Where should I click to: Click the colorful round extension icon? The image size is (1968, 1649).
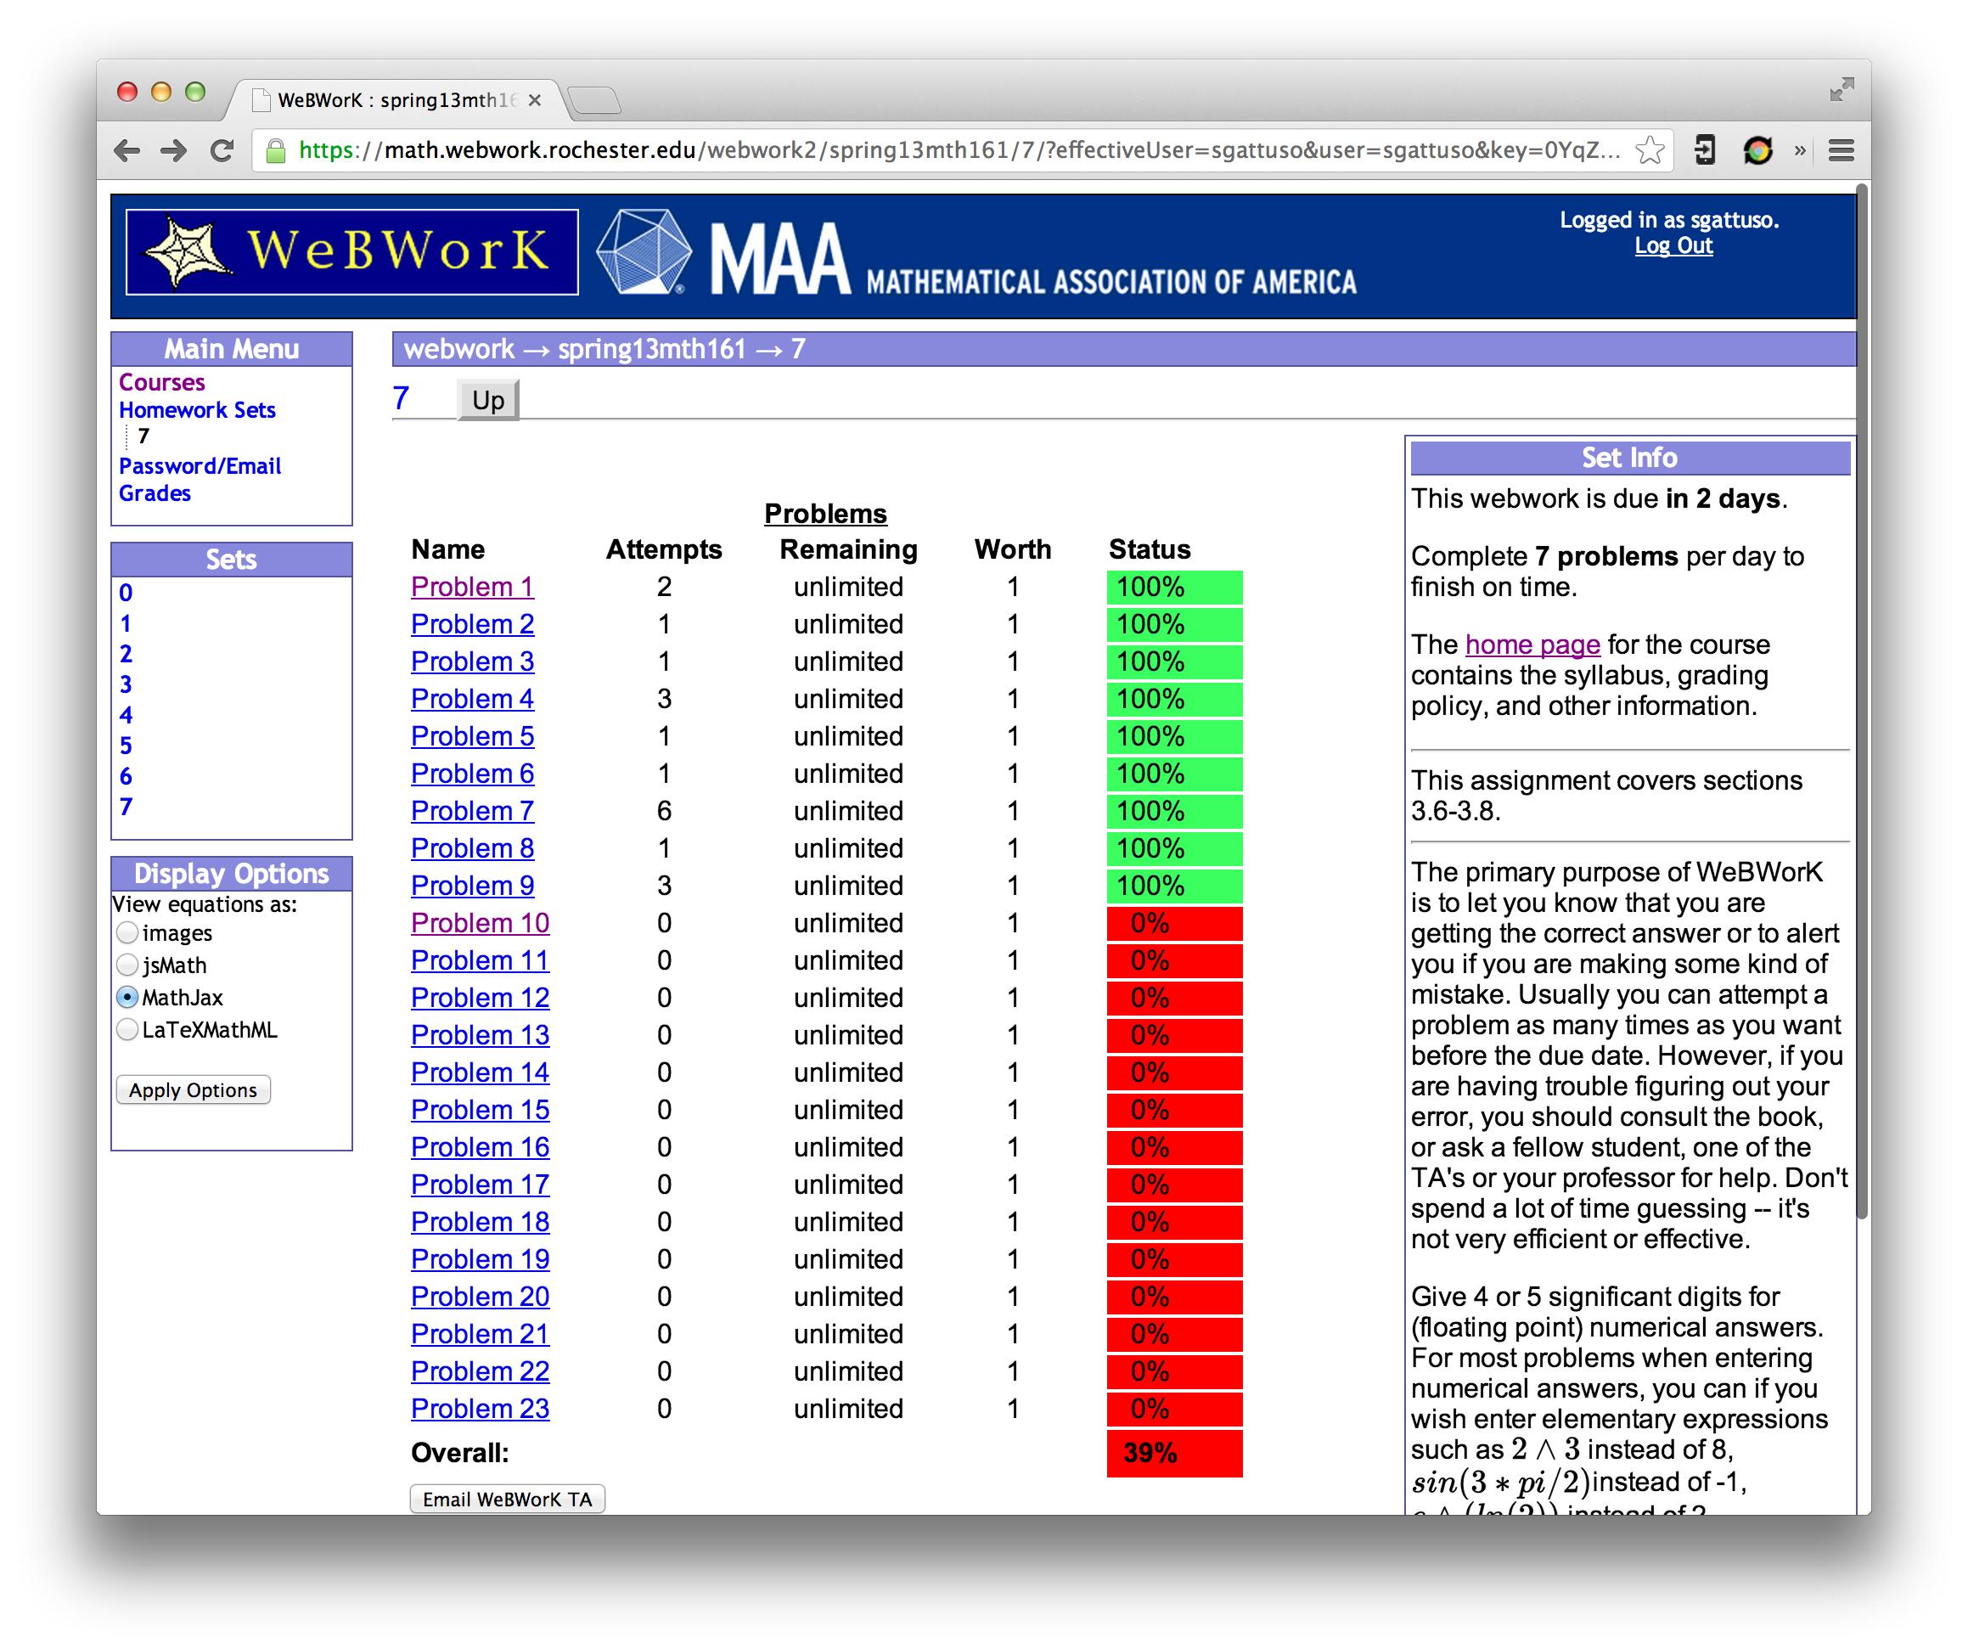1757,150
